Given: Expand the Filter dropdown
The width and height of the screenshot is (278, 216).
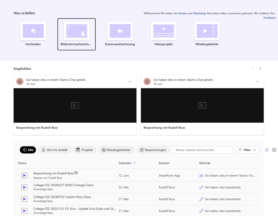Looking at the screenshot, I should tap(247, 150).
